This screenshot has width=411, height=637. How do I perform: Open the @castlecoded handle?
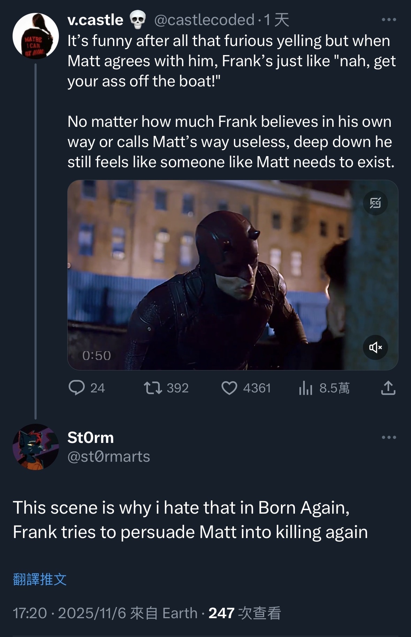tap(204, 20)
